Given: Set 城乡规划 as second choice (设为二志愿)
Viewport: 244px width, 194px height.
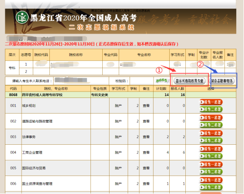Looking at the screenshot, I should point(211,109).
